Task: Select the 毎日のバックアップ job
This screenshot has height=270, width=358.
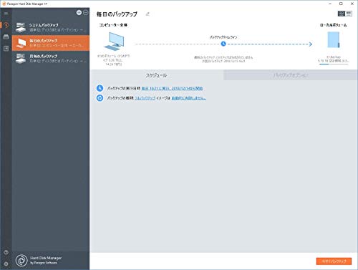Action: point(51,43)
